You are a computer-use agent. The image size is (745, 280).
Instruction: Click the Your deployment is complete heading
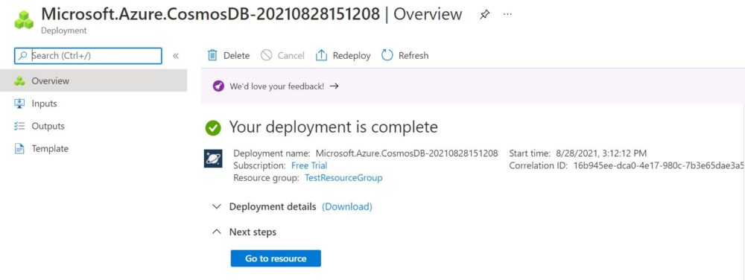pos(334,127)
